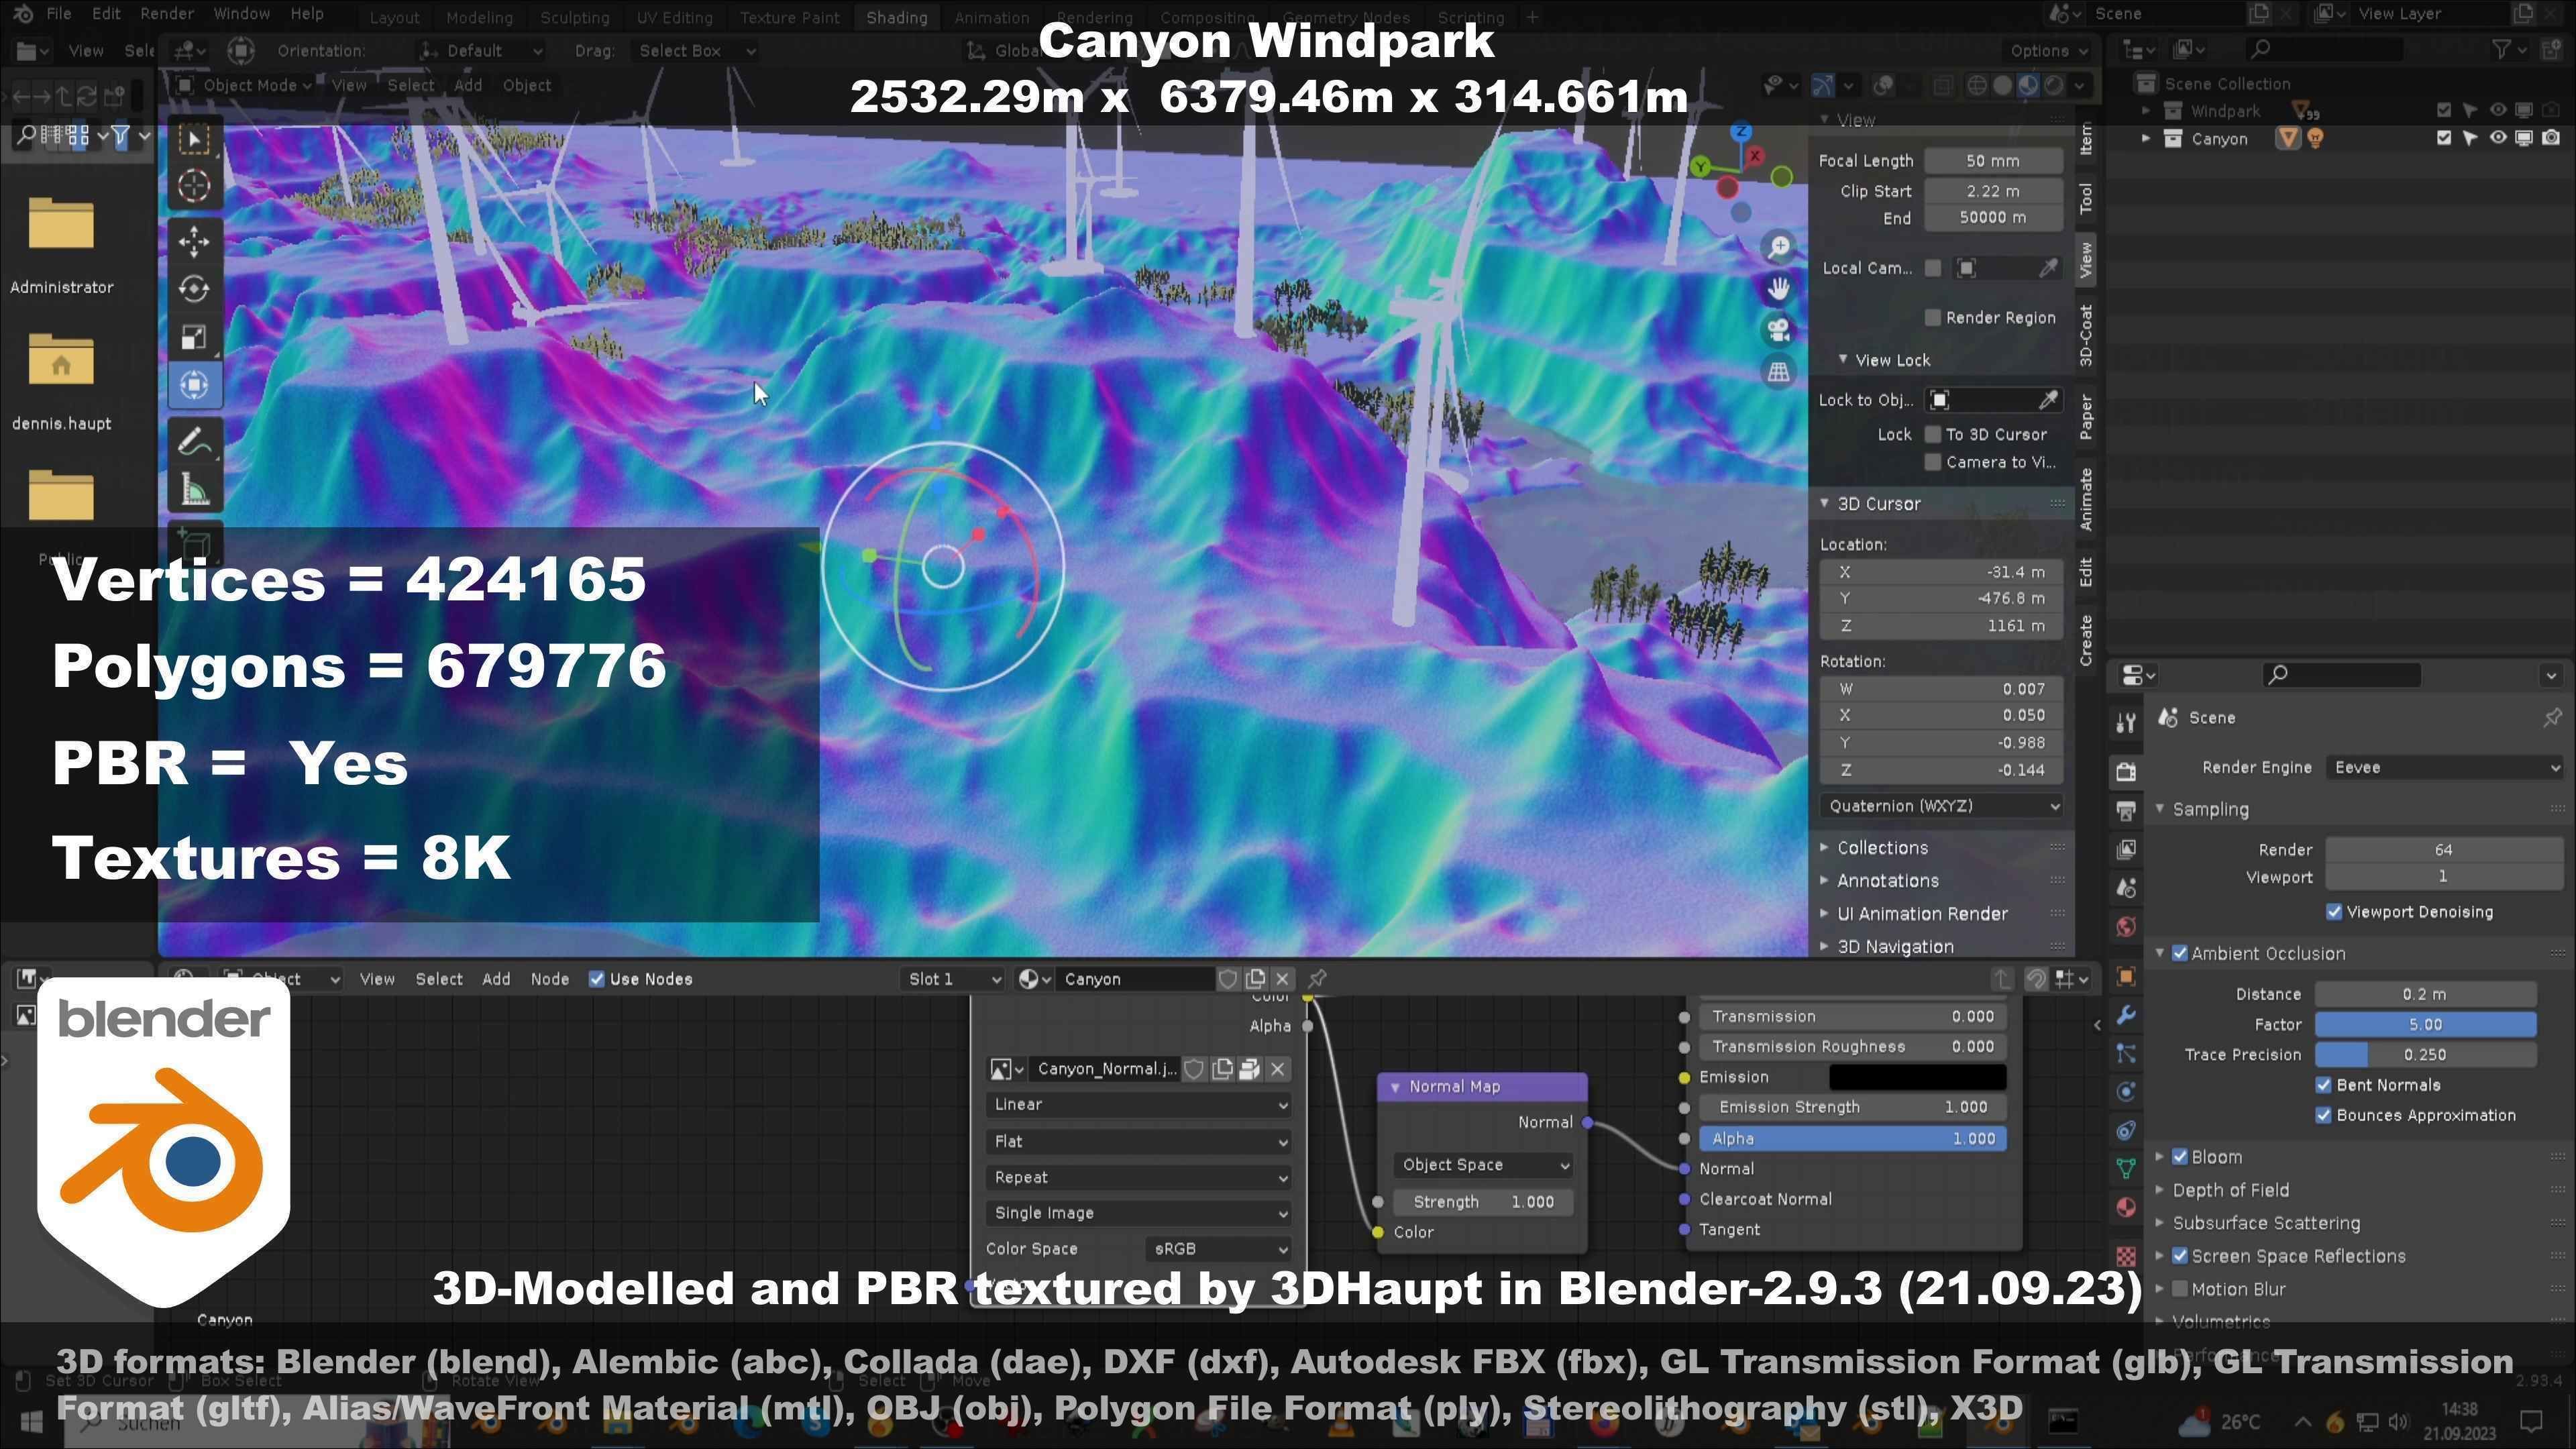Select the Move tool in viewport toolbar

[x=194, y=240]
